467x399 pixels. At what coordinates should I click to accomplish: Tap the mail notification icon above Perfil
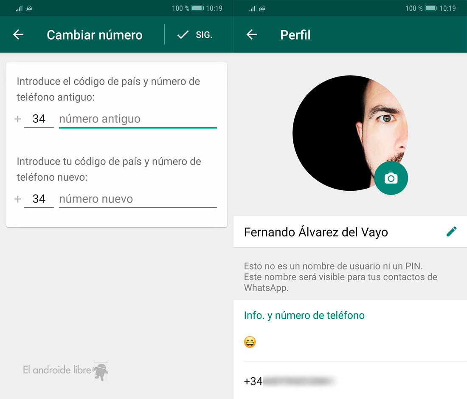(x=263, y=8)
